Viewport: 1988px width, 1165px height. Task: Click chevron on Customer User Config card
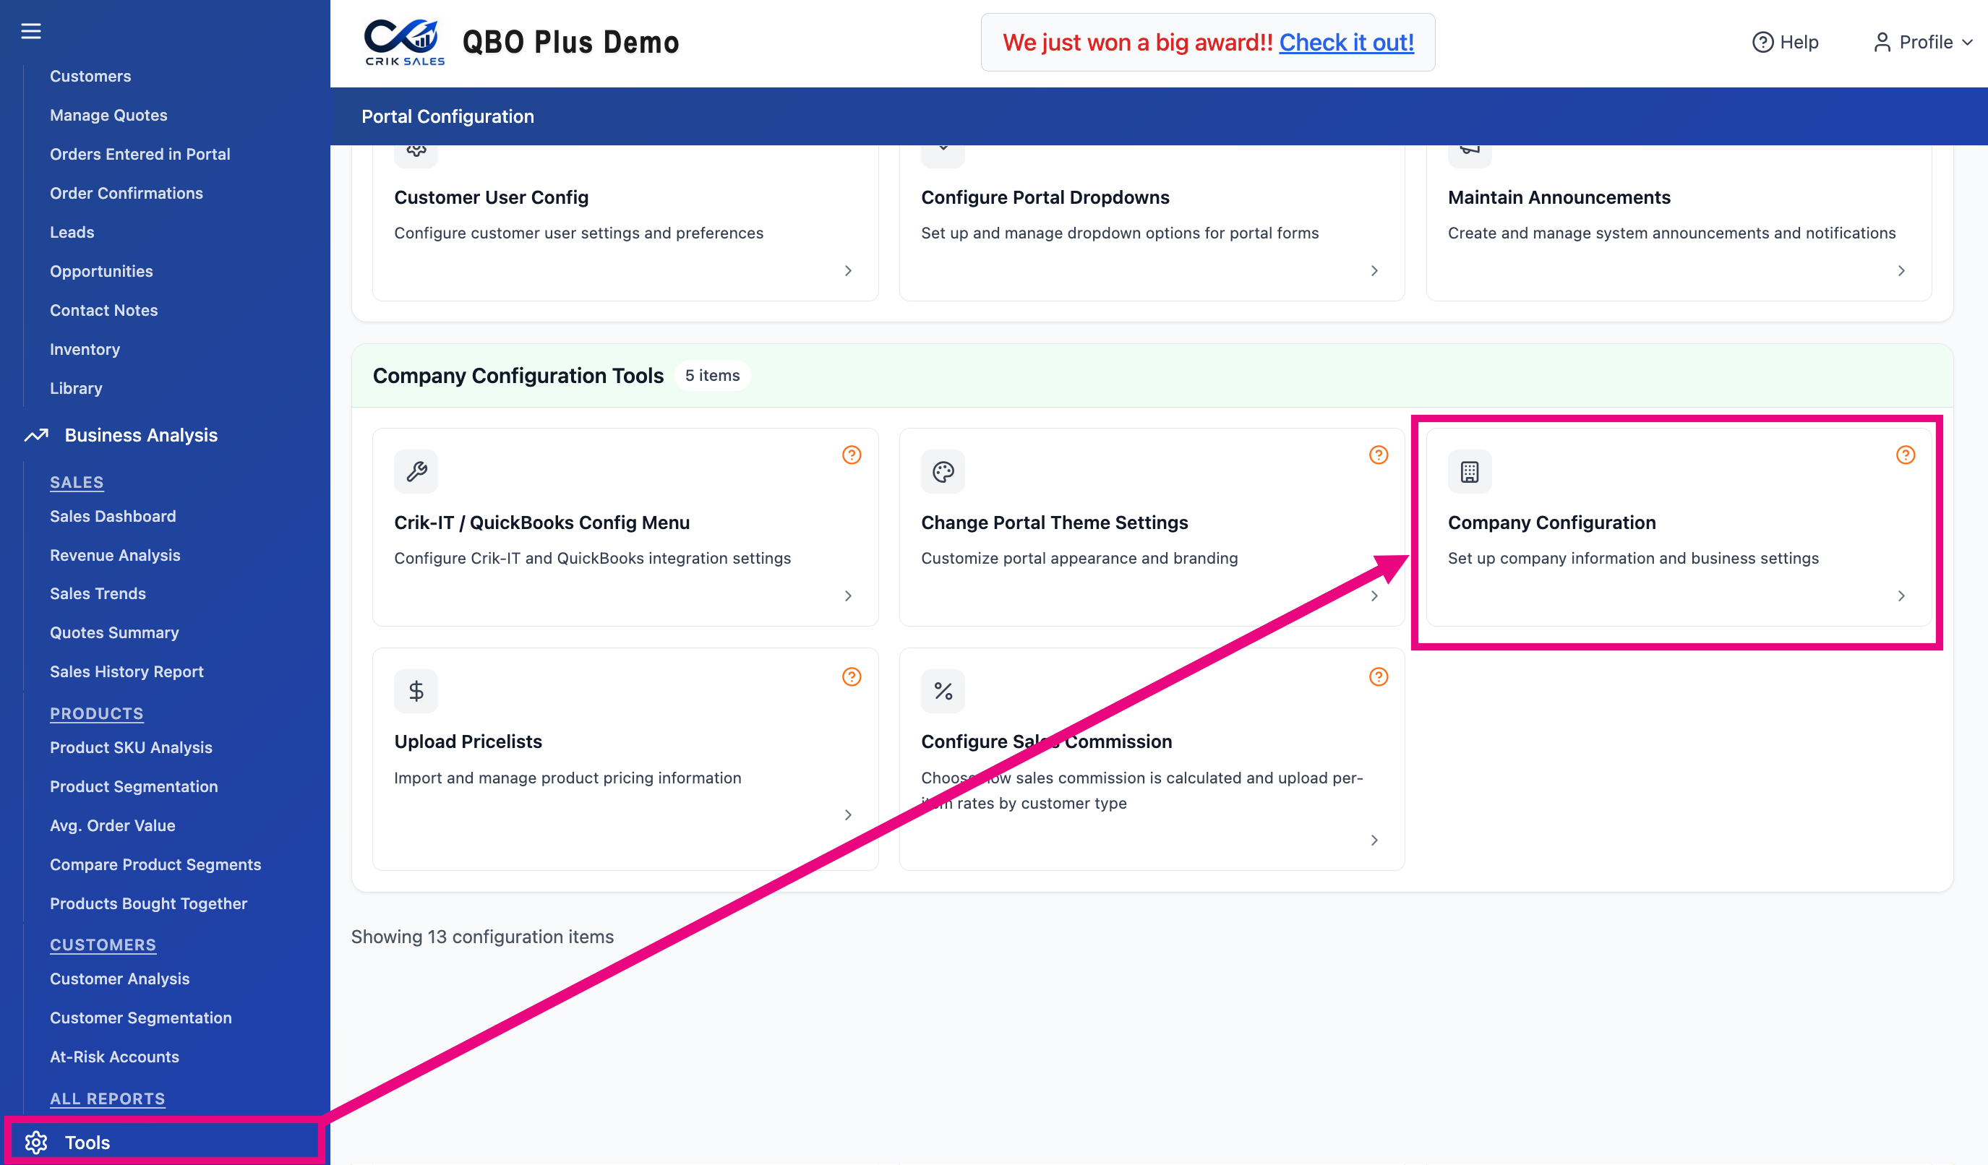click(848, 270)
